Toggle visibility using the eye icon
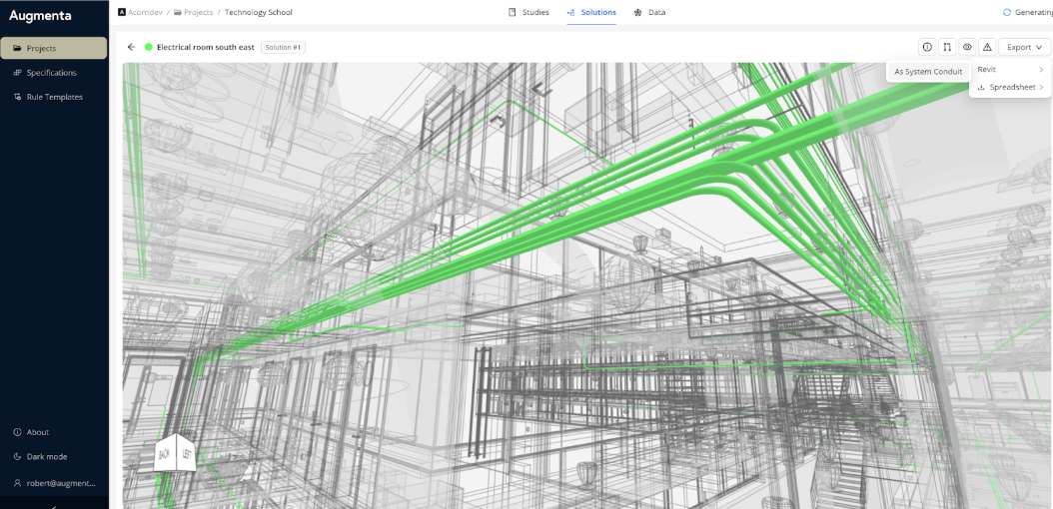Viewport: 1053px width, 509px height. coord(967,47)
